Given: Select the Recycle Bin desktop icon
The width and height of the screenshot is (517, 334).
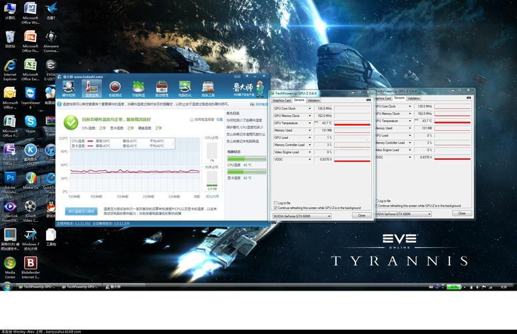Looking at the screenshot, I should coord(10,39).
